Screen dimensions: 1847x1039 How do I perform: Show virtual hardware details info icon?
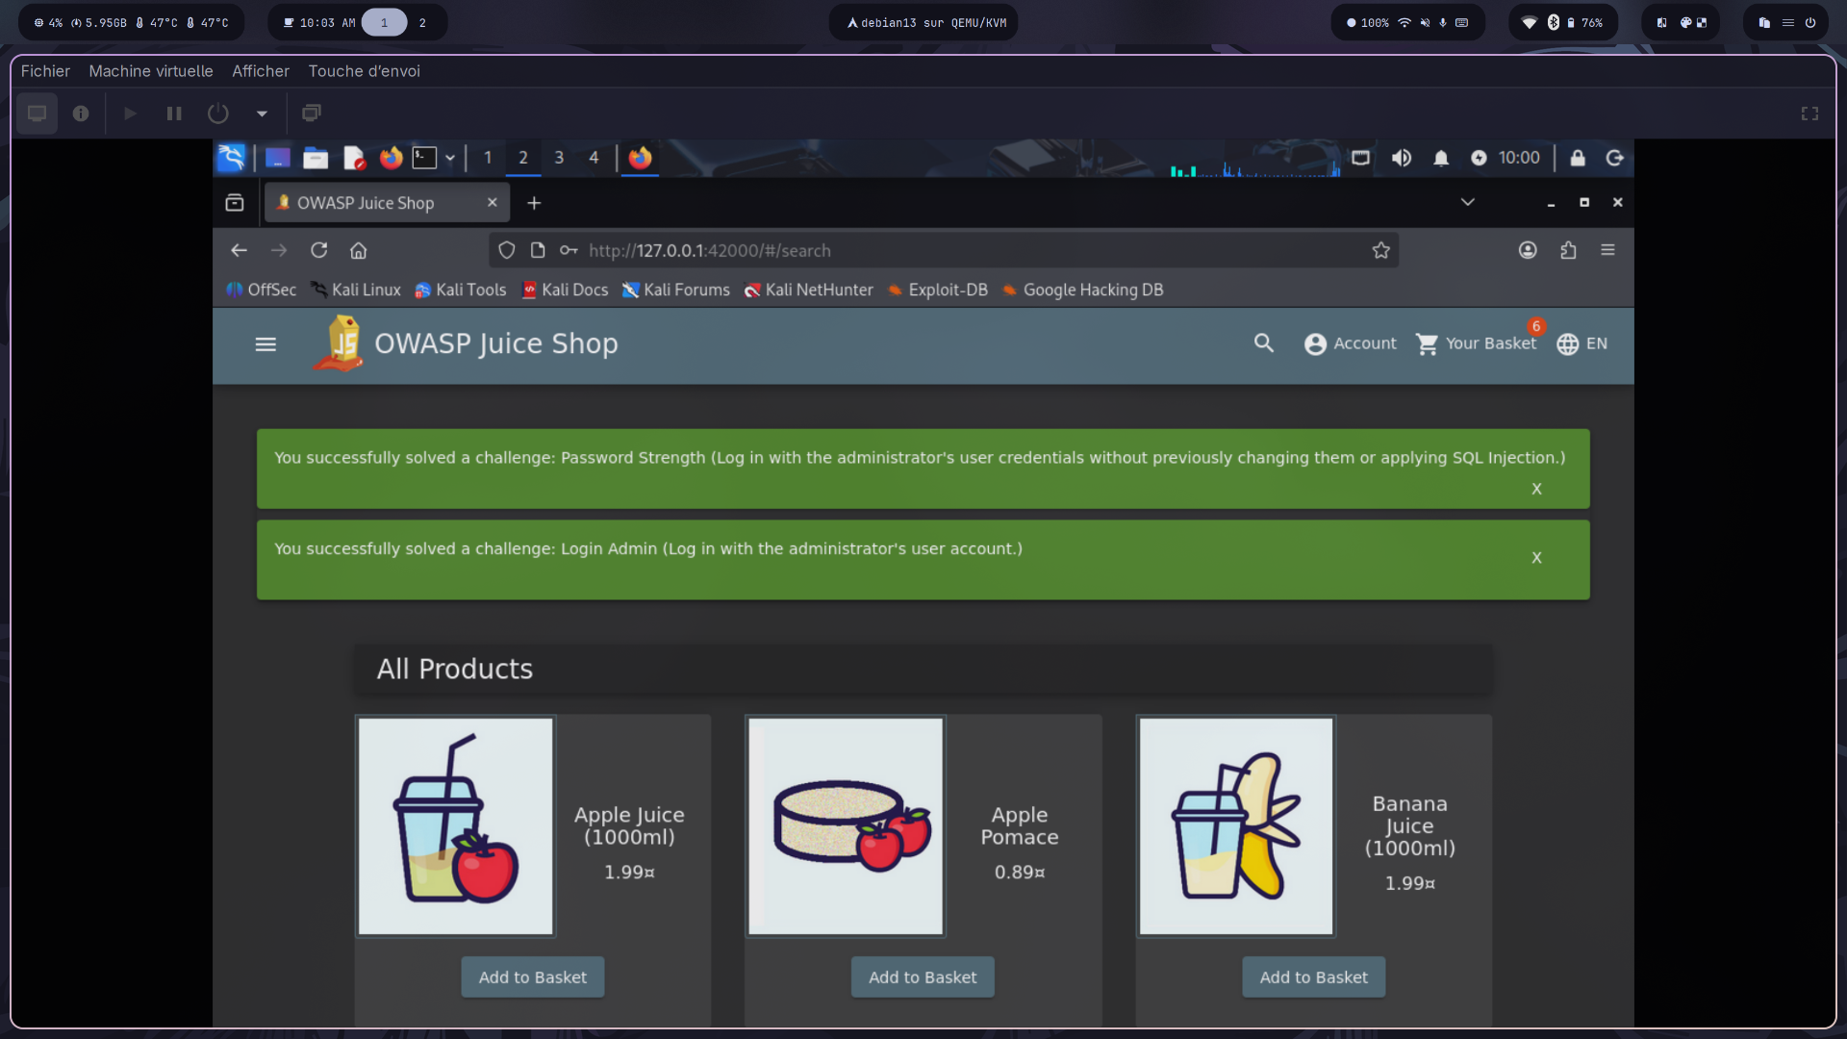81,114
